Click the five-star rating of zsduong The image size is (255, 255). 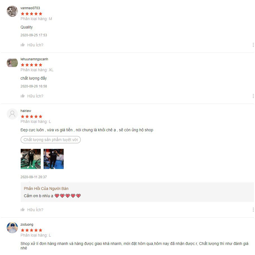32,230
